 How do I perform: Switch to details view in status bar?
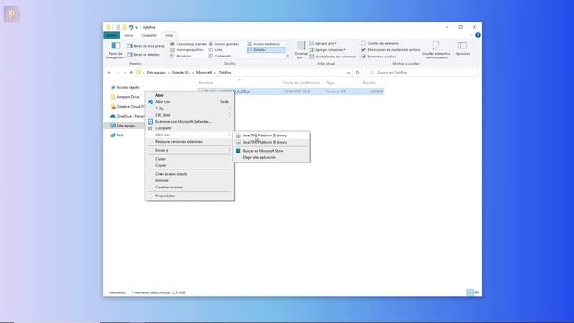click(470, 292)
